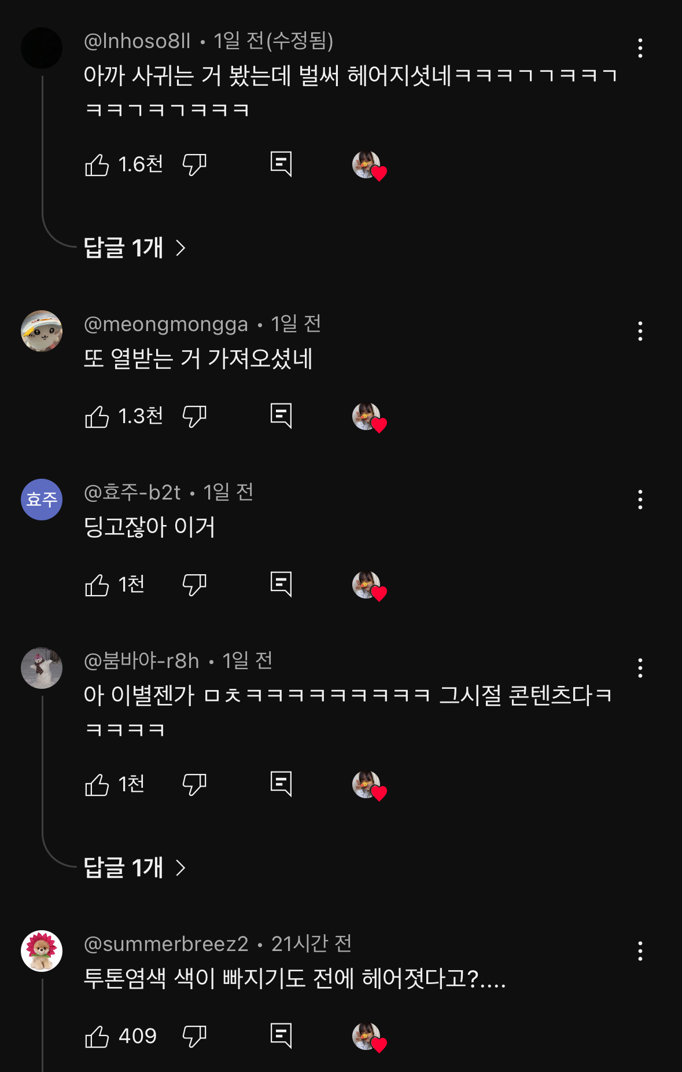
Task: Dislike the comment by @meongmongga
Action: [194, 417]
